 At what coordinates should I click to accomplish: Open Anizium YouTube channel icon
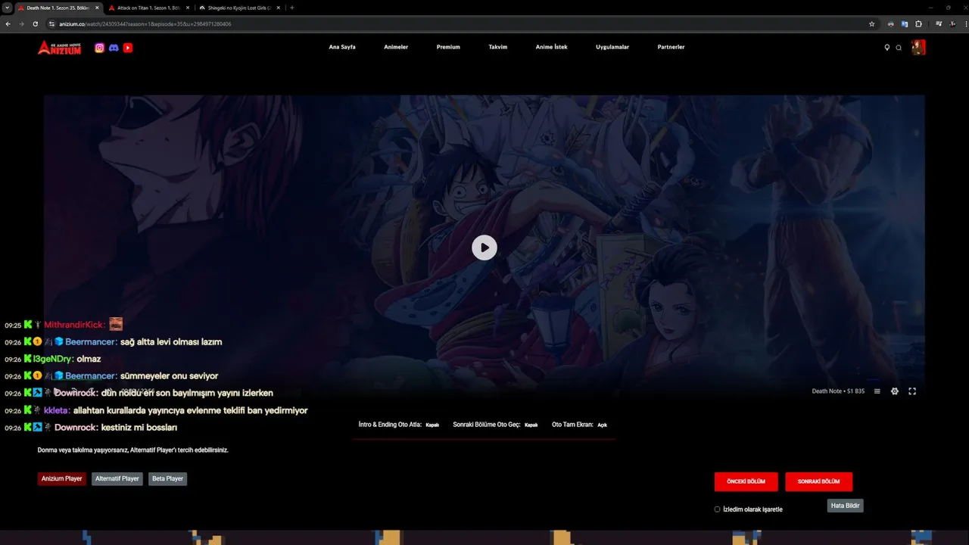(x=128, y=48)
